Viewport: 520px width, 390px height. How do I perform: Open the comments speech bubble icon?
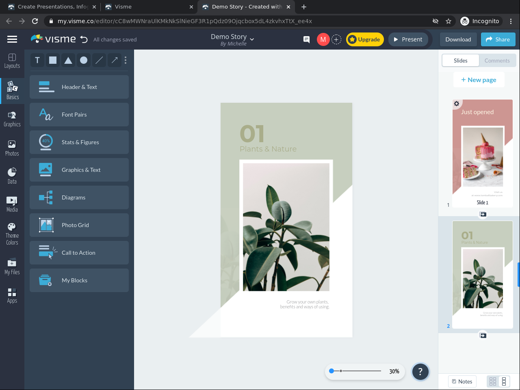pyautogui.click(x=307, y=39)
